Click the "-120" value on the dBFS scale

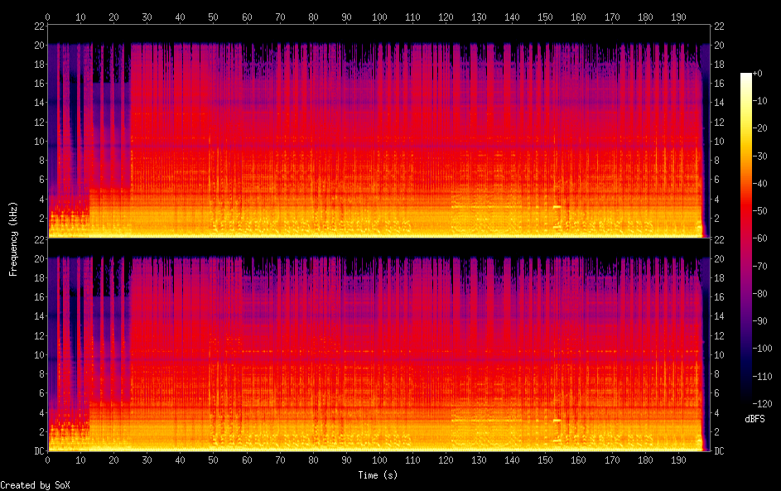tap(769, 397)
